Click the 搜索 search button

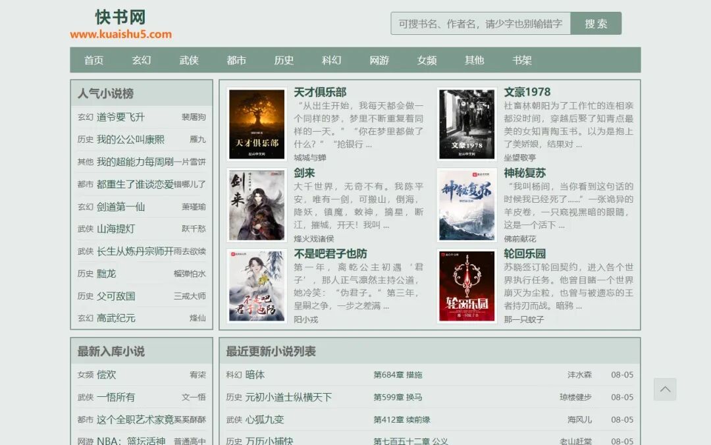pyautogui.click(x=596, y=24)
